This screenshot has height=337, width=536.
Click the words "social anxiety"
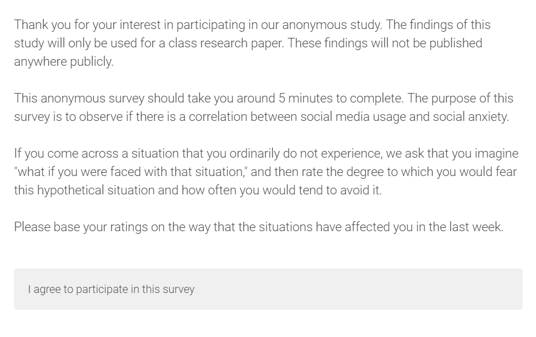[471, 117]
